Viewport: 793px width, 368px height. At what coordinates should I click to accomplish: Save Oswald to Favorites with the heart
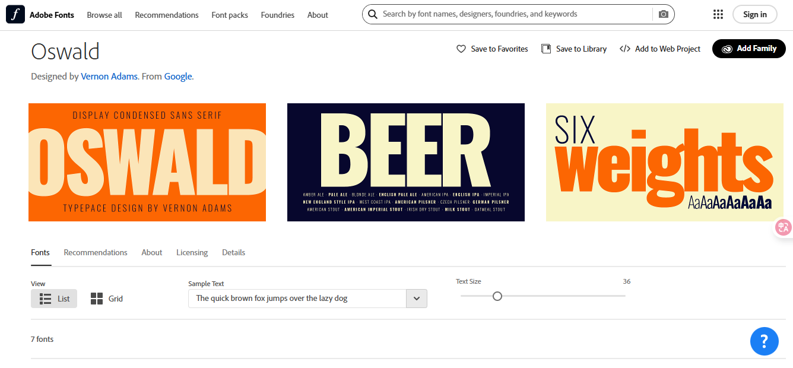[x=461, y=48]
